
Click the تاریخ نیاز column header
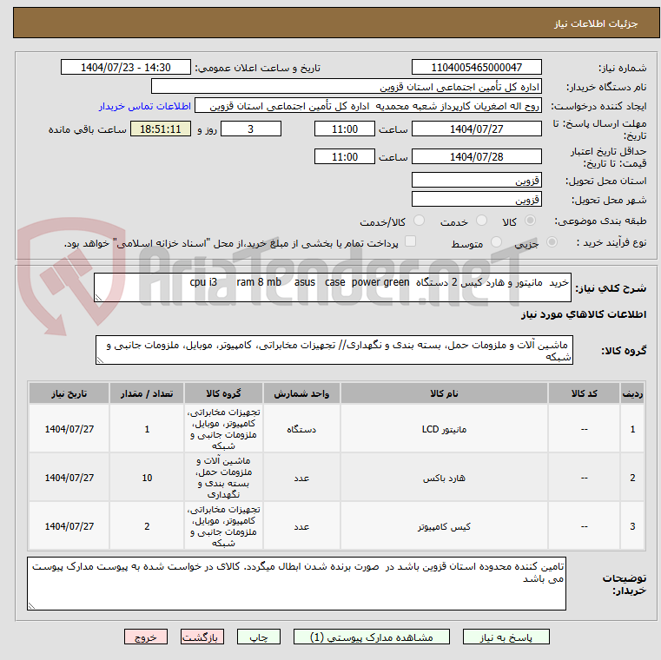pos(69,393)
